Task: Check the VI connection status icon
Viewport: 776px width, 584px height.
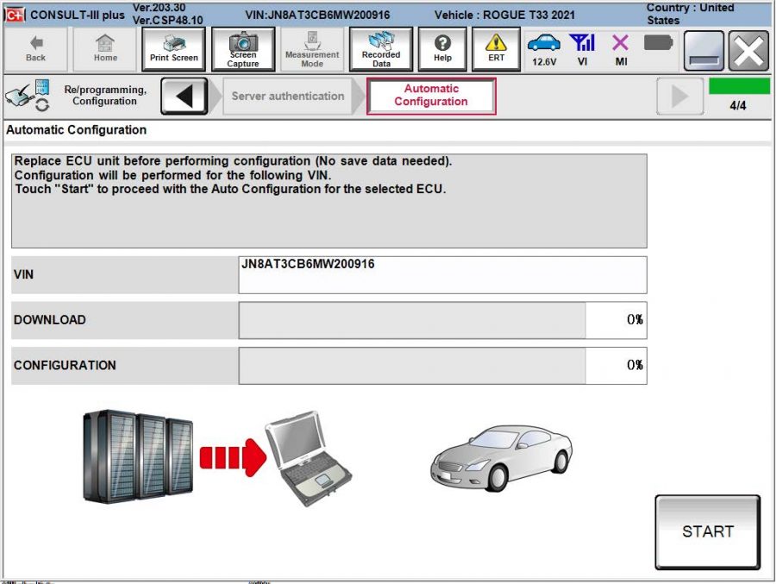Action: 583,47
